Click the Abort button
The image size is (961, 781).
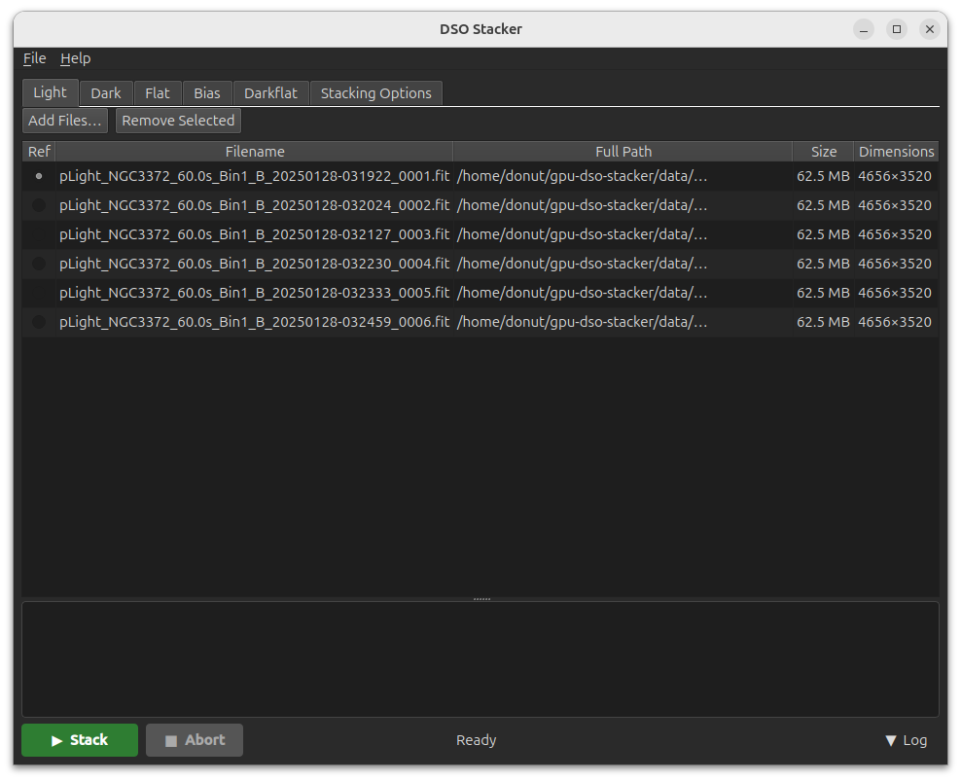[195, 740]
